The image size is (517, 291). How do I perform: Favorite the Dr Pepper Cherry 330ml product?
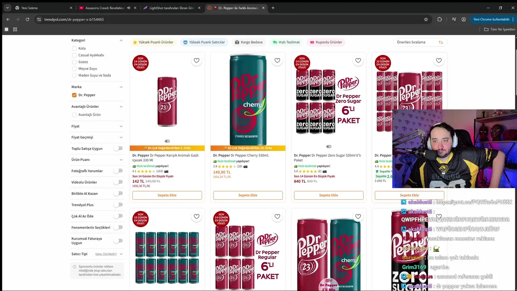coord(277,61)
